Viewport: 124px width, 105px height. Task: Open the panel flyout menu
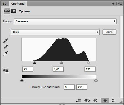point(120,4)
